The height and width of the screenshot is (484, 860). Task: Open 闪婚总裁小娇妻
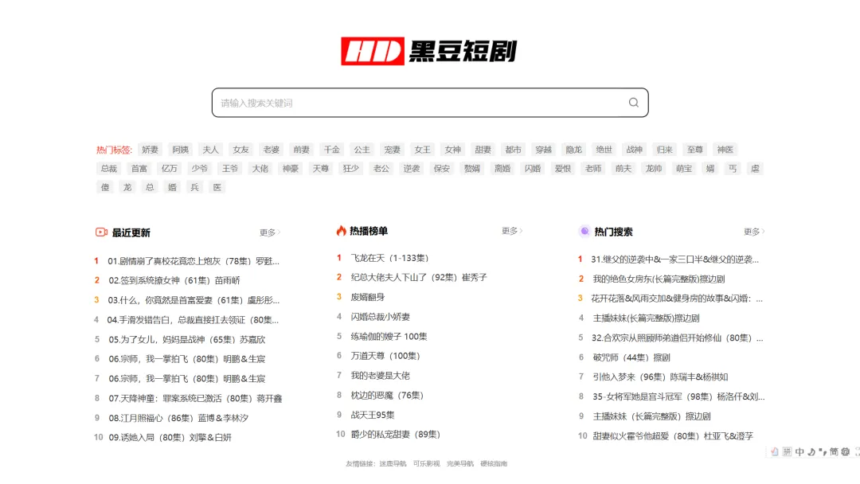tap(380, 317)
